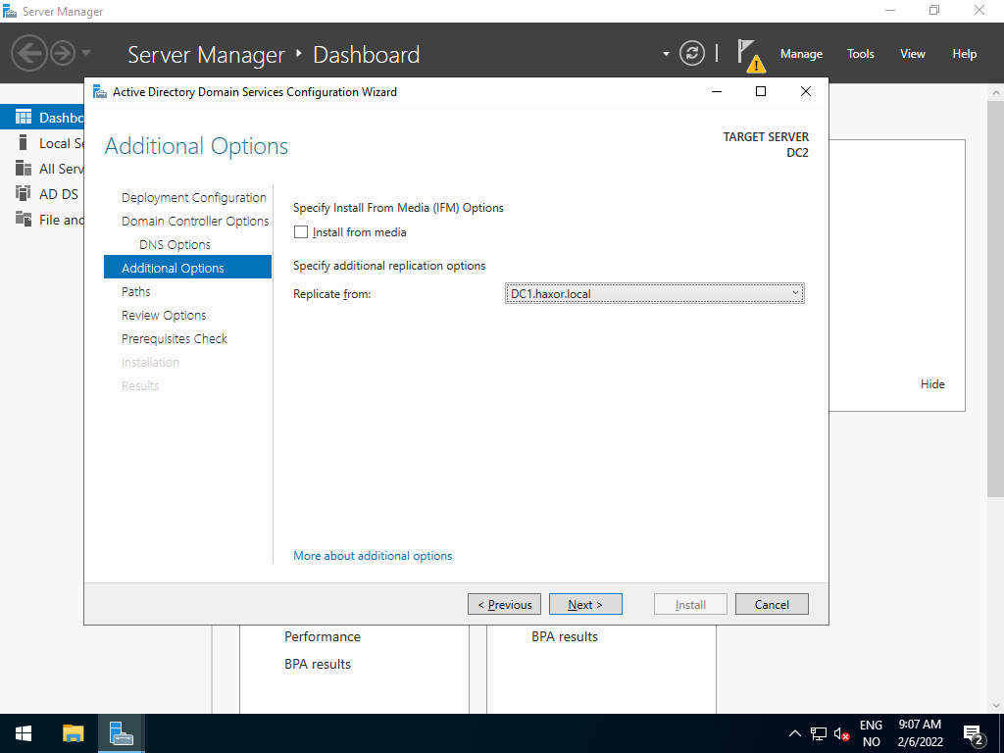
Task: Click the AD DS sidebar icon
Action: [24, 194]
